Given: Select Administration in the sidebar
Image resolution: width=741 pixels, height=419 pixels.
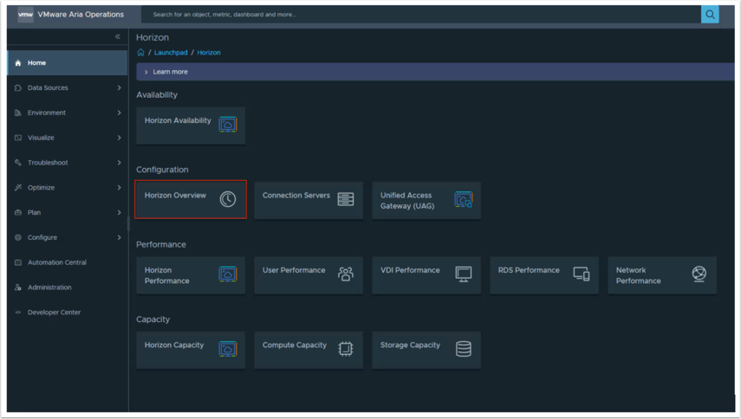Looking at the screenshot, I should (49, 287).
